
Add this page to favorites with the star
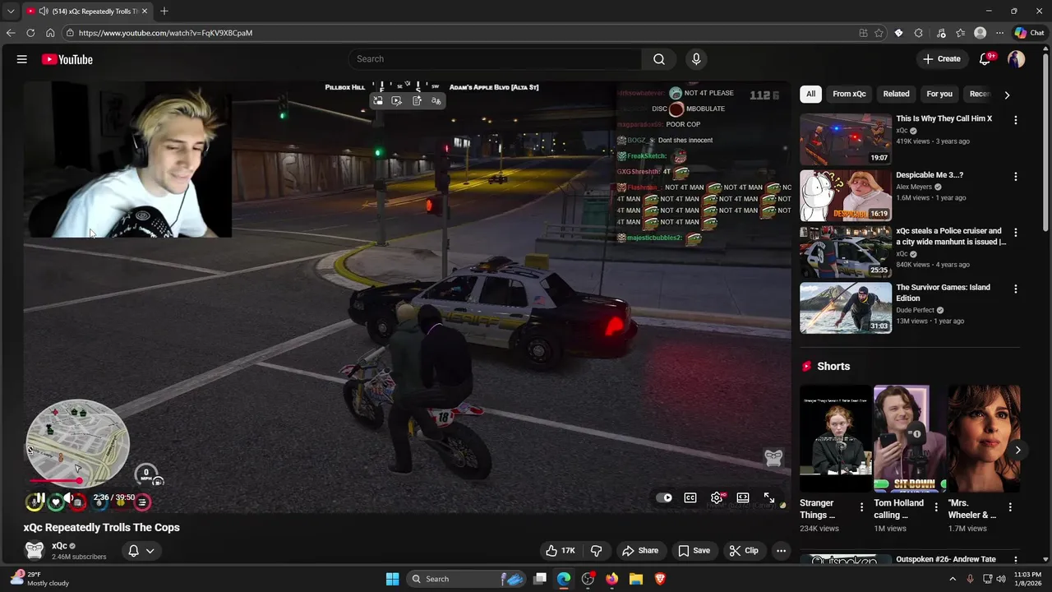[x=879, y=33]
